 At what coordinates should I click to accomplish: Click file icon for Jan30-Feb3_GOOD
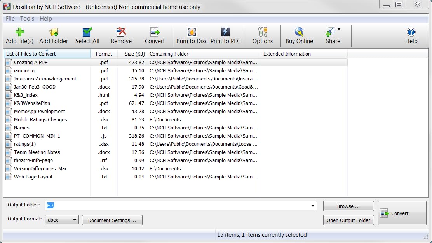(9, 87)
